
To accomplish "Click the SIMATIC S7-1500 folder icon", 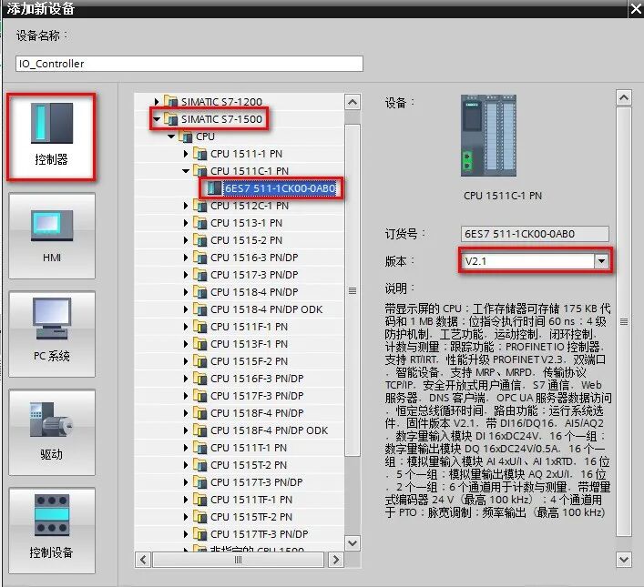I will coord(170,118).
